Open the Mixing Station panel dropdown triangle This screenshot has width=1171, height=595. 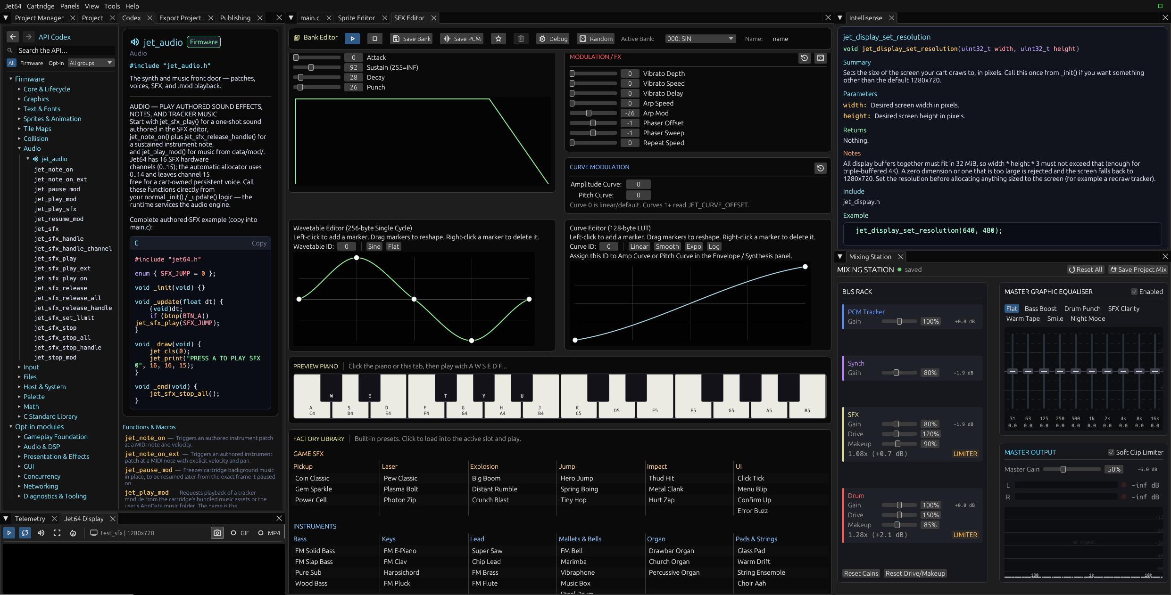[x=840, y=257]
